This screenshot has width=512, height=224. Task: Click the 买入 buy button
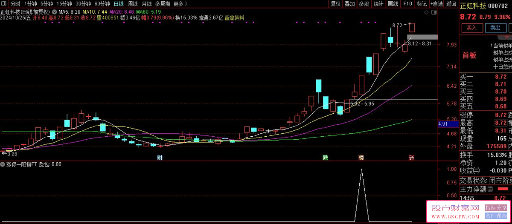471,28
